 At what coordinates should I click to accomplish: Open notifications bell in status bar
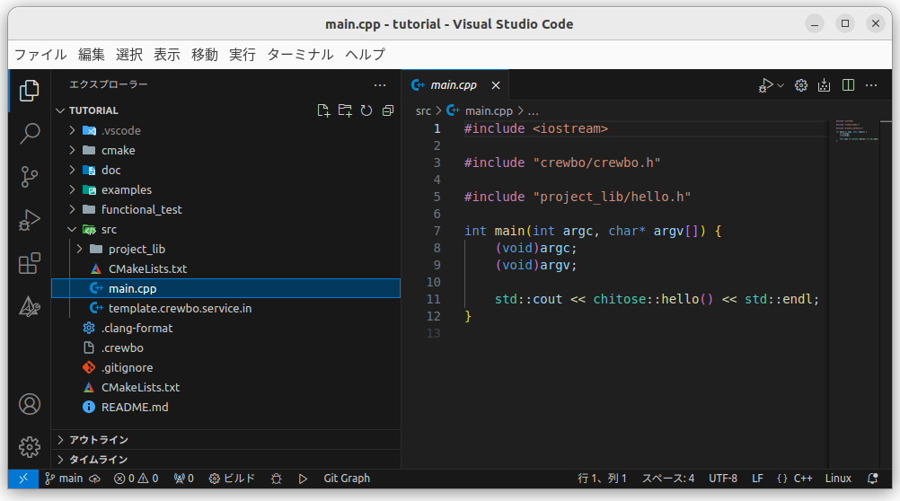(872, 479)
